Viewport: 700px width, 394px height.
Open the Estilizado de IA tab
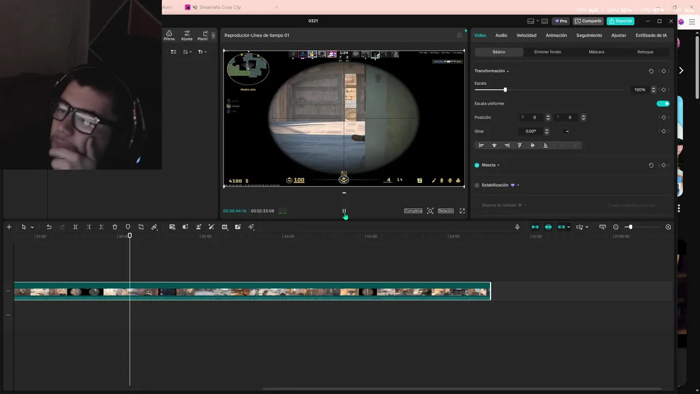click(651, 35)
